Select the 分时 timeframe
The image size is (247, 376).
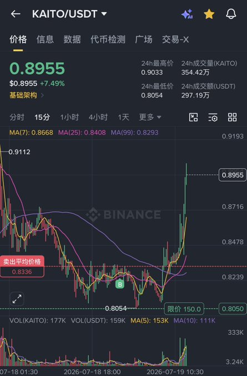coord(17,117)
